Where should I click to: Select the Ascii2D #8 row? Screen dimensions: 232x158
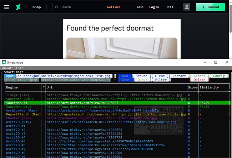(117, 153)
